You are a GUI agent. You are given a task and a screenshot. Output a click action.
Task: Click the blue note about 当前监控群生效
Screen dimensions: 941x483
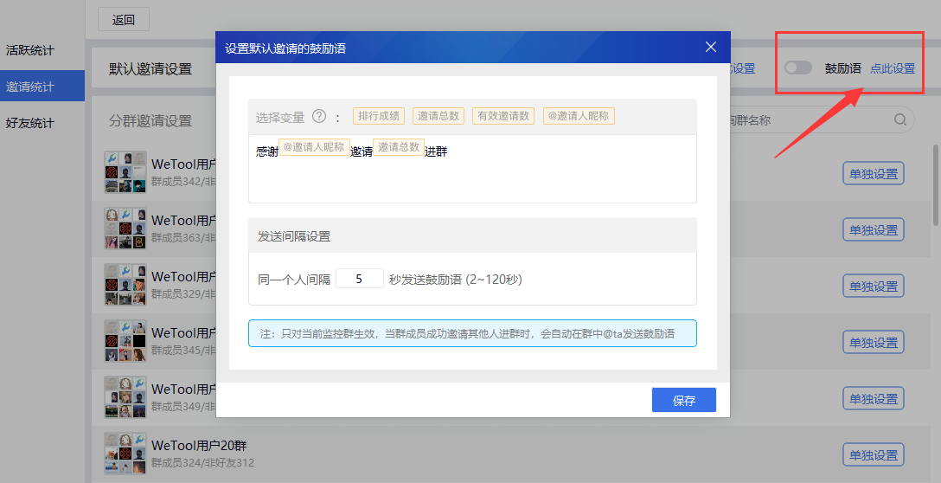tap(472, 333)
